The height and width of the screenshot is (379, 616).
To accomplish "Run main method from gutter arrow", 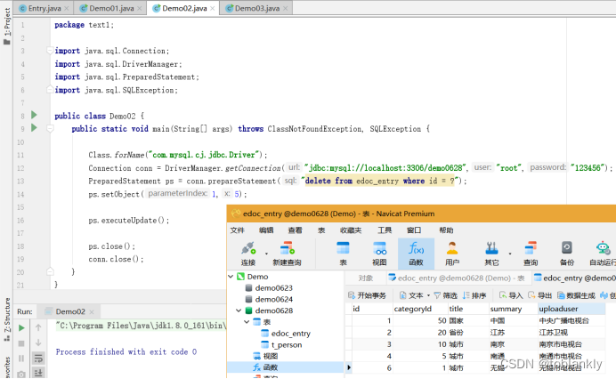I will [34, 128].
